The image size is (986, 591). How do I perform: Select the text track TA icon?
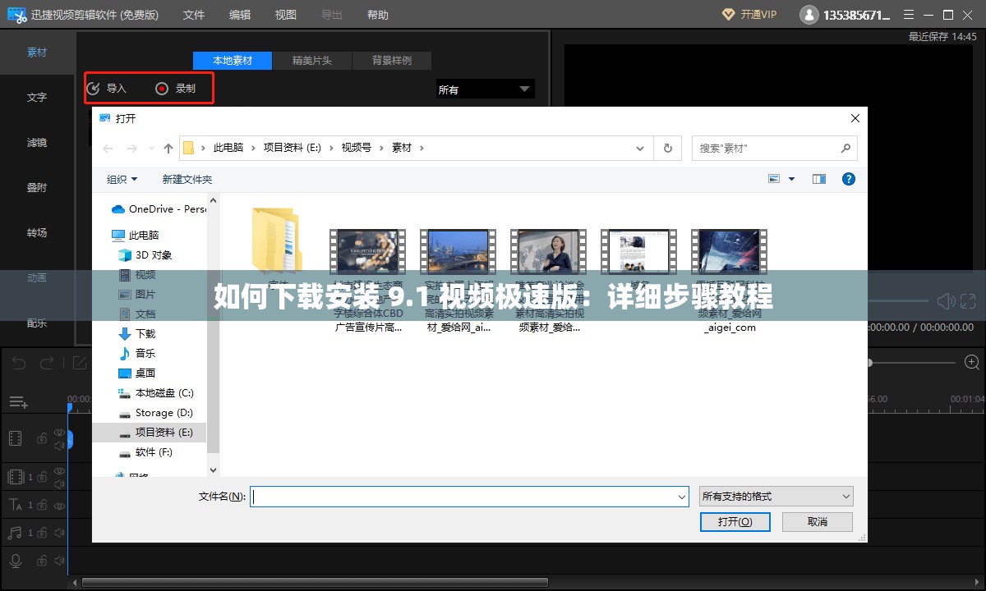(16, 505)
